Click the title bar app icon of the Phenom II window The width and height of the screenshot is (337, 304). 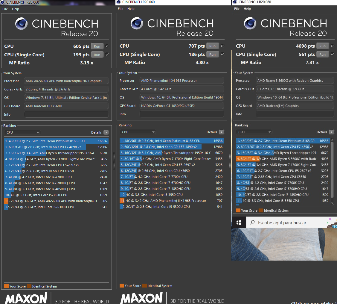coord(118,2)
